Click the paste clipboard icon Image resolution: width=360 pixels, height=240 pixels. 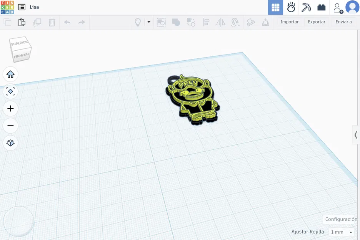click(22, 22)
